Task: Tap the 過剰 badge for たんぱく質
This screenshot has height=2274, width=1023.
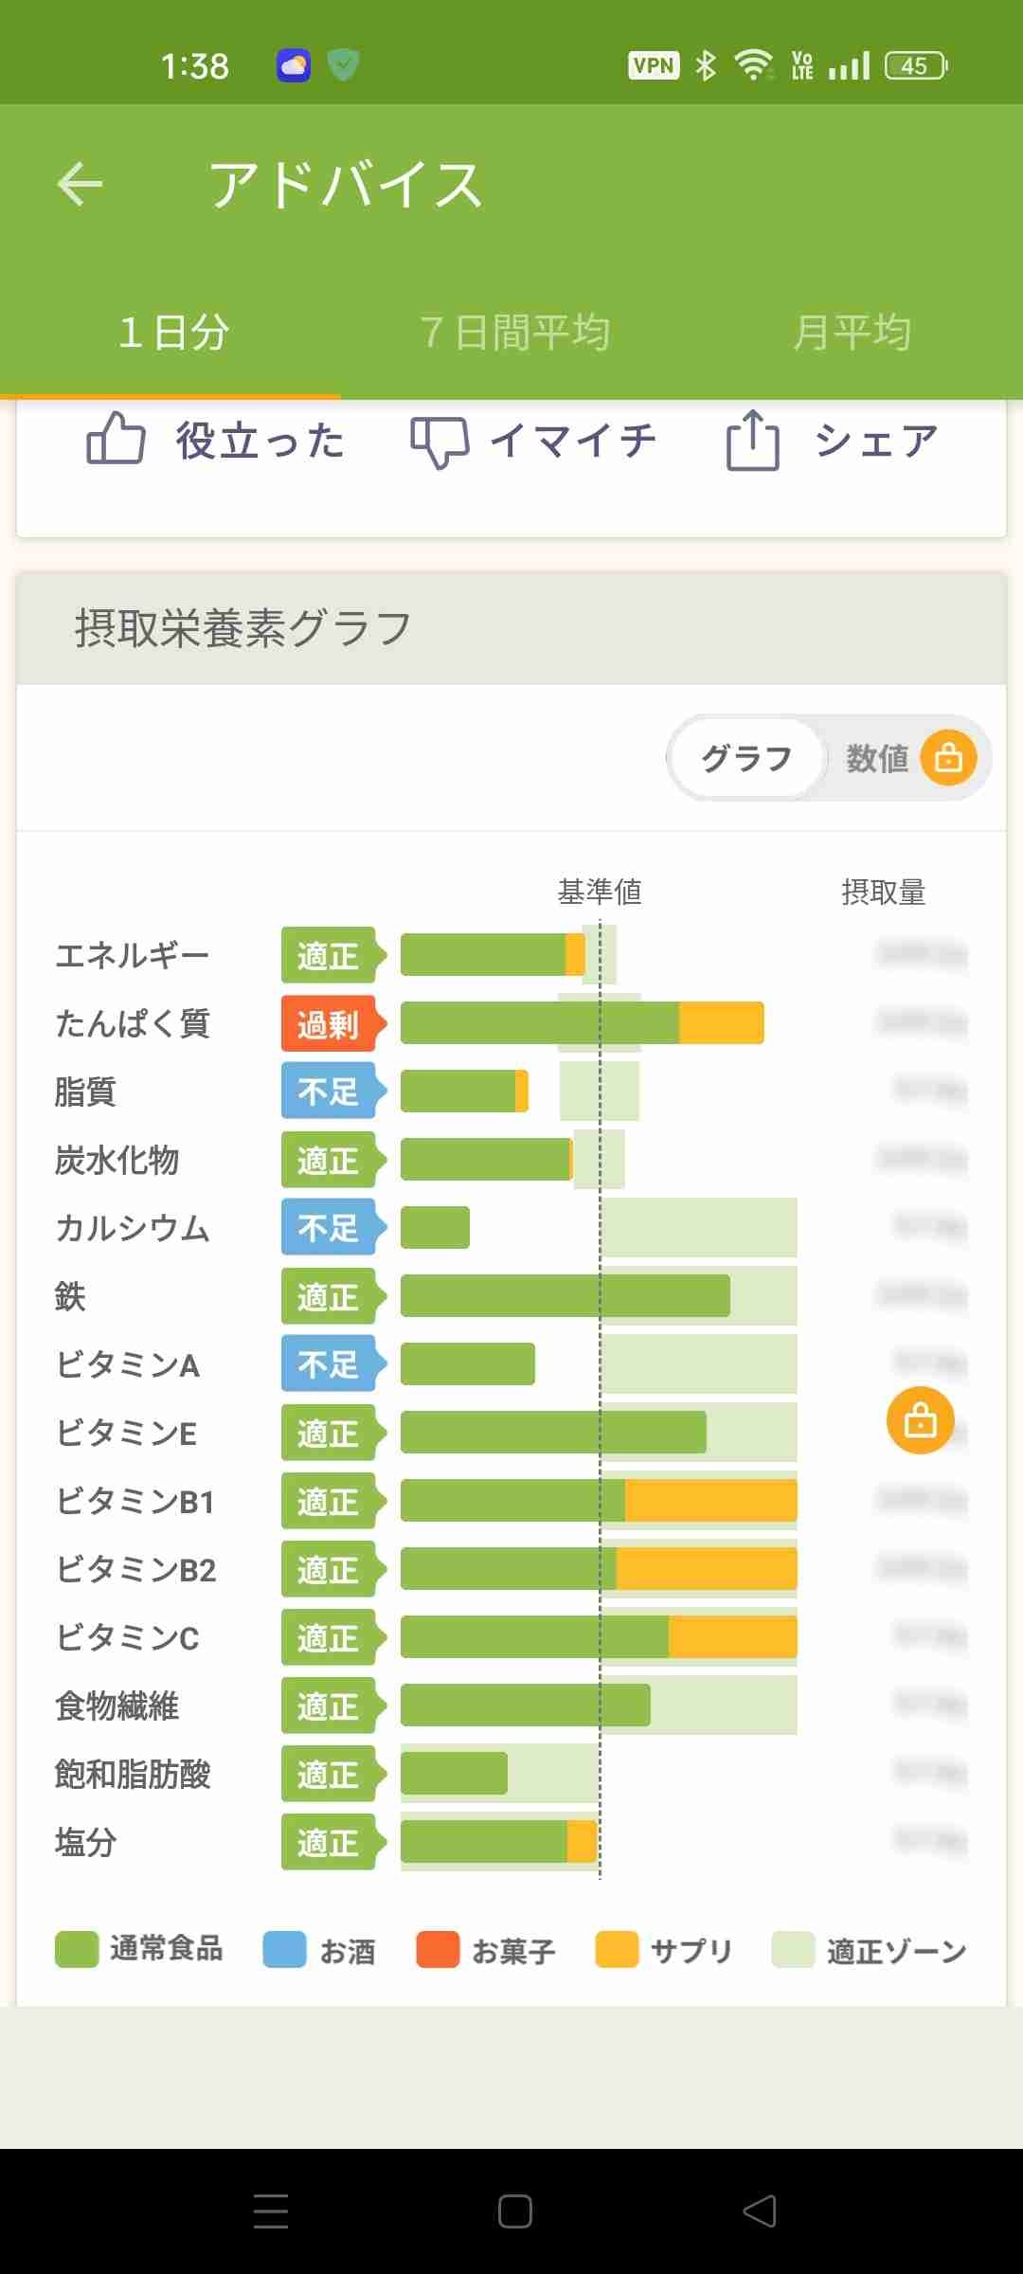Action: point(329,1023)
